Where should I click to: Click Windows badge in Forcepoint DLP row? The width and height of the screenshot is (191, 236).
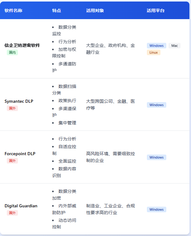click(x=156, y=157)
